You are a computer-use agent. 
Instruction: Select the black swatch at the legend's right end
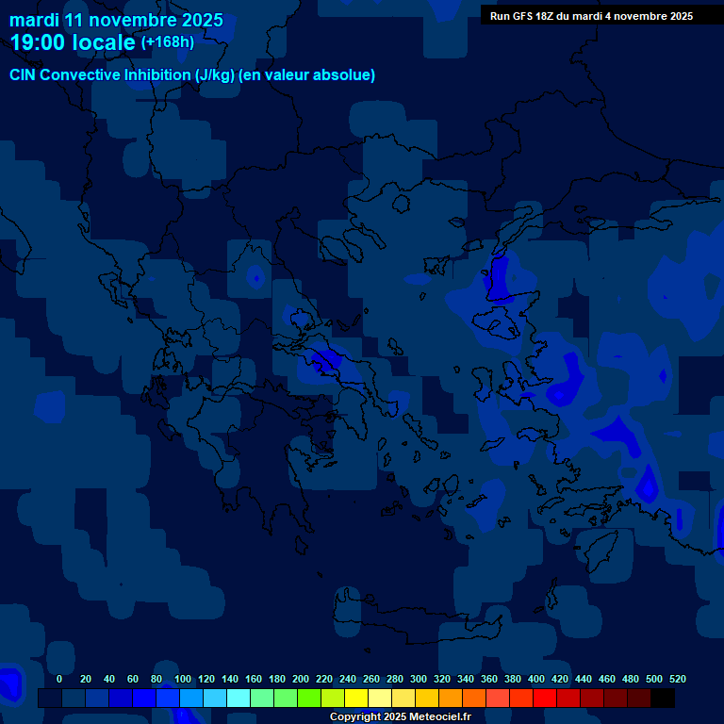point(663,698)
